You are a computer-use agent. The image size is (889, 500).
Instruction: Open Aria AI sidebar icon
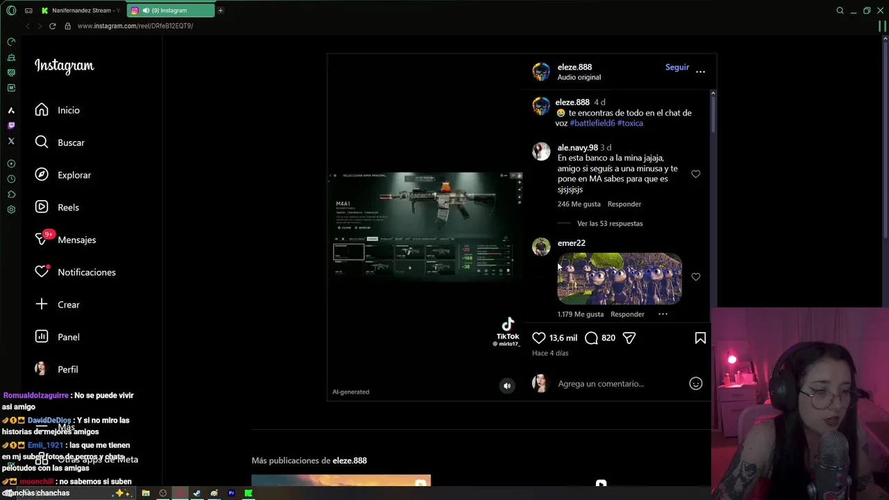point(11,110)
